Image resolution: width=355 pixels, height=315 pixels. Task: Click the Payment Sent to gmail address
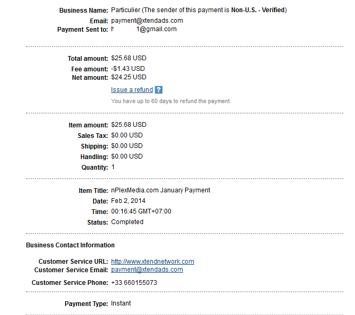144,29
